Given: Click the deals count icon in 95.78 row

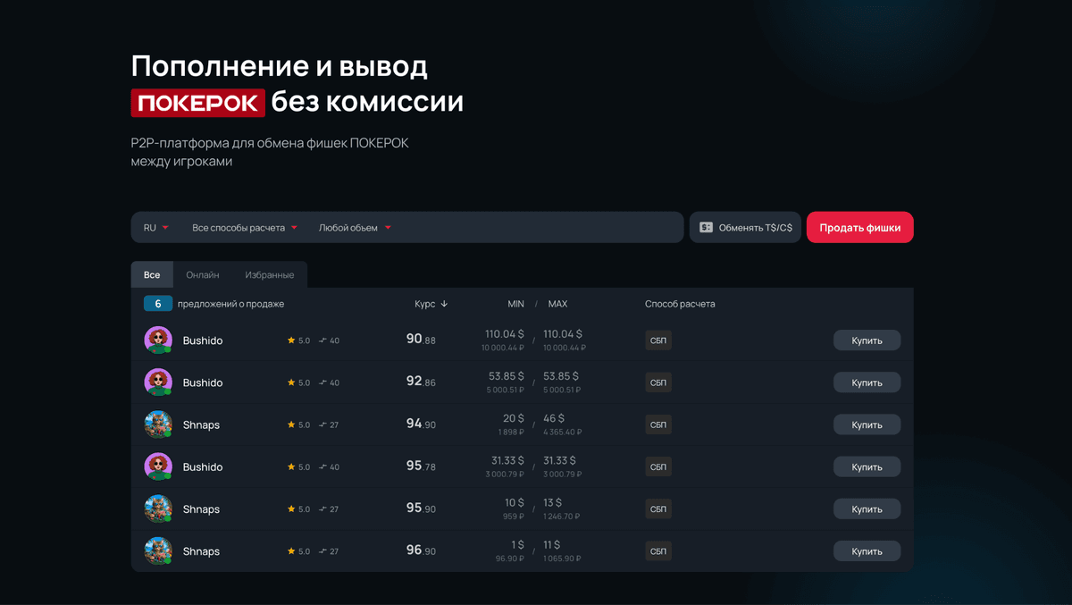Looking at the screenshot, I should tap(322, 466).
